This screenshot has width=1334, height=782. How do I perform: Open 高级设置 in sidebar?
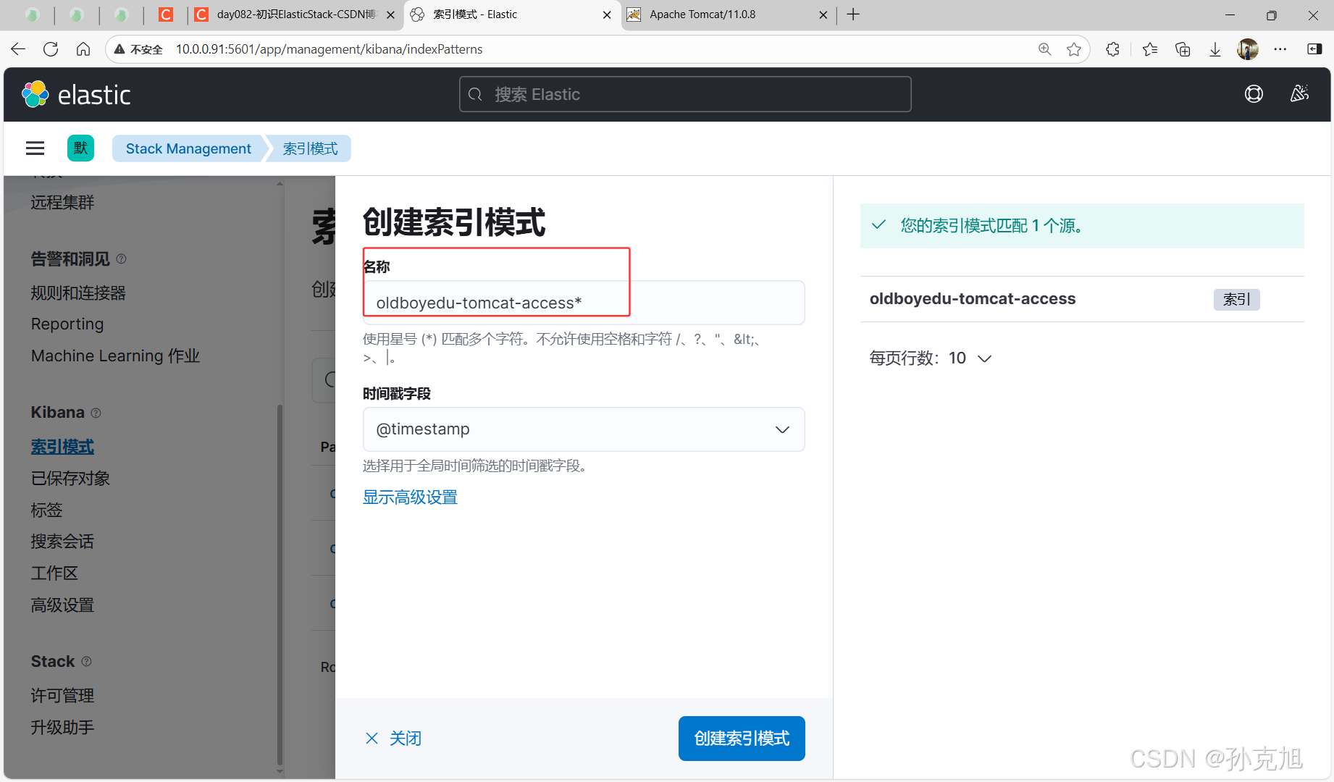(x=62, y=605)
